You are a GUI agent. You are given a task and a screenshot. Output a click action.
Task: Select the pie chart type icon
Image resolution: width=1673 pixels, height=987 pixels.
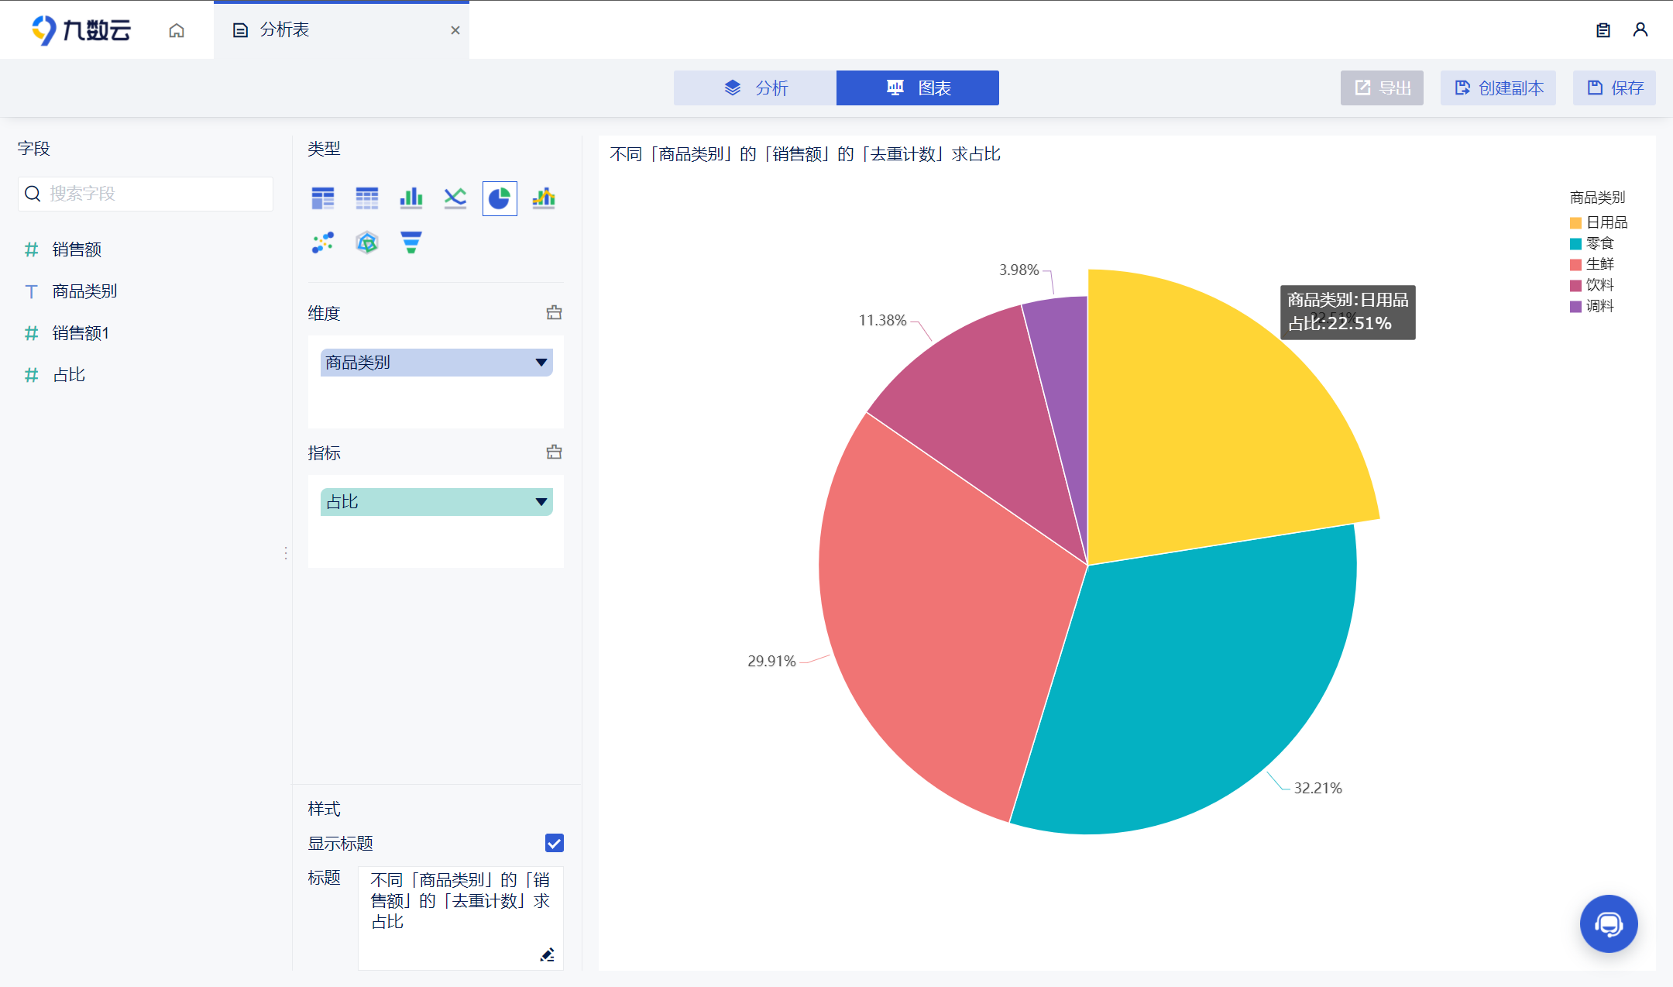click(x=500, y=199)
